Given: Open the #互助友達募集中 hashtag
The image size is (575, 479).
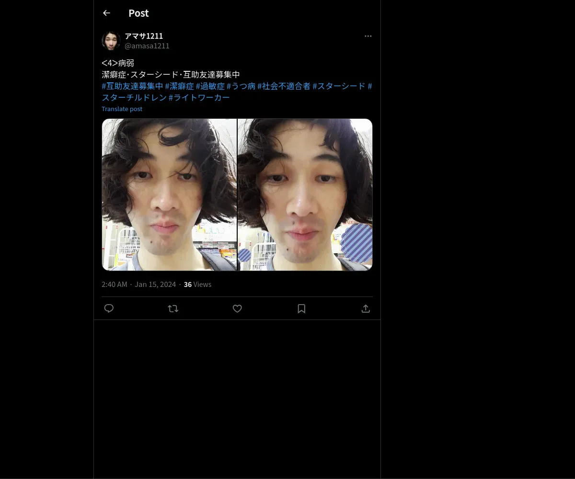Looking at the screenshot, I should click(x=132, y=86).
